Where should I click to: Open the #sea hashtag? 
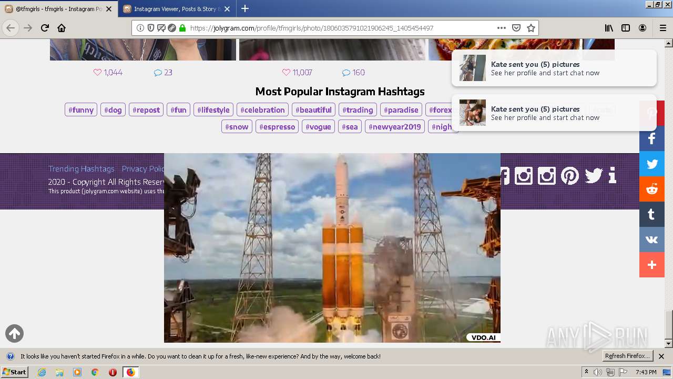click(350, 126)
